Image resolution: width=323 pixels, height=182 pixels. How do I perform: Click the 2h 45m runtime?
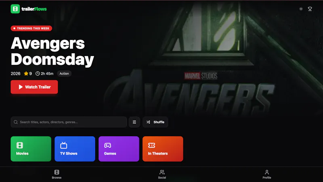coord(44,74)
